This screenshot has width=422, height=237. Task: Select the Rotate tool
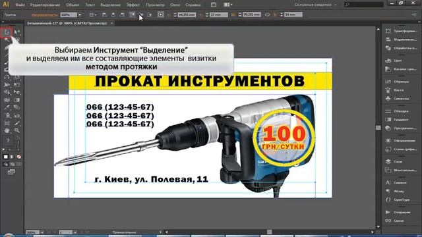click(7, 78)
